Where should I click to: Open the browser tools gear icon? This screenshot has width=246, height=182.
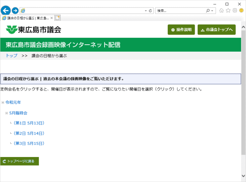click(235, 11)
